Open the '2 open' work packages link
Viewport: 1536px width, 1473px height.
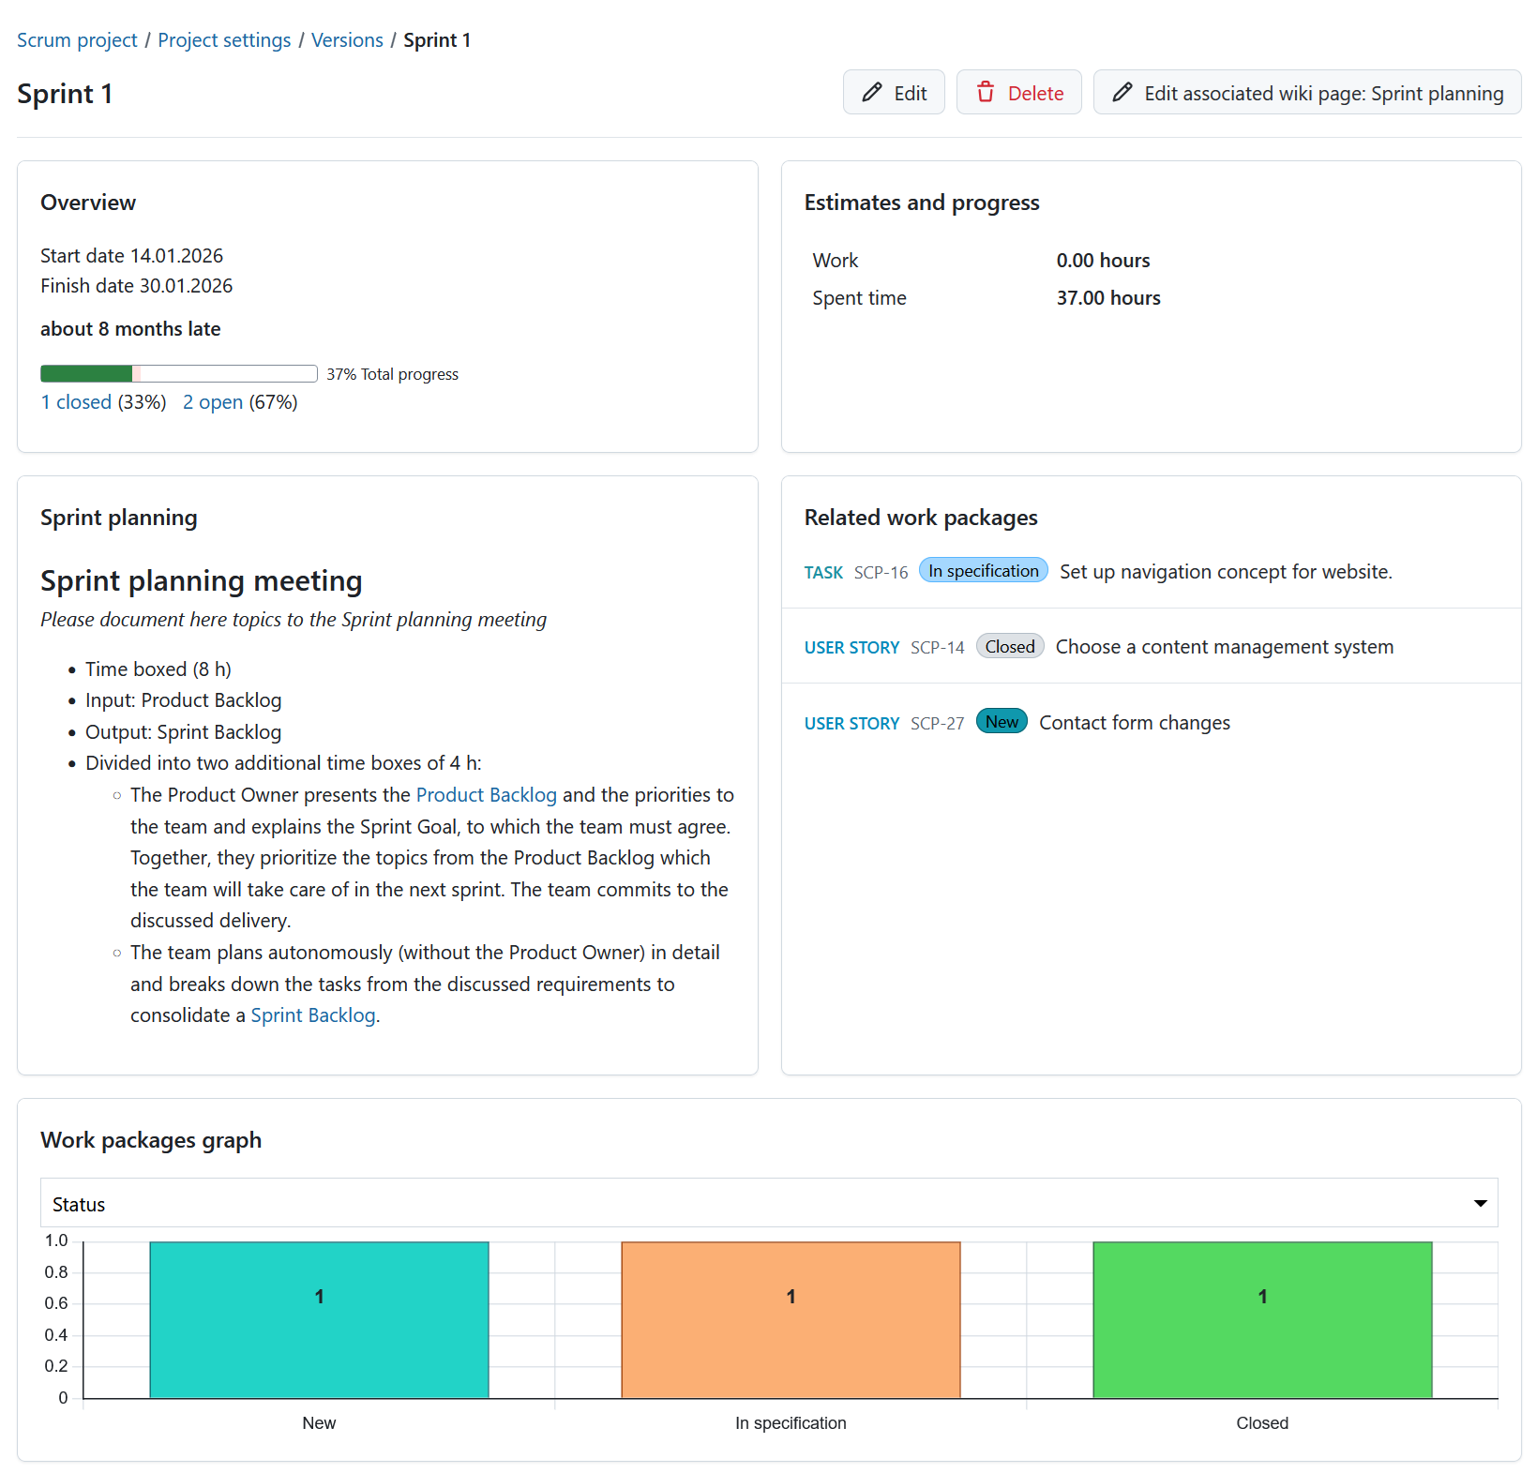pos(213,402)
